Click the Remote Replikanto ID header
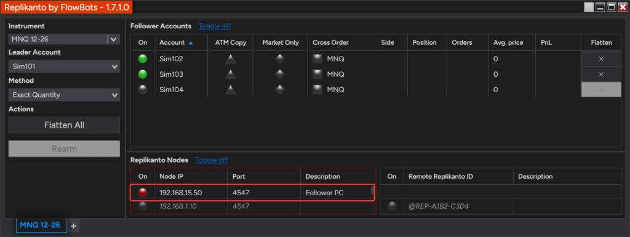 click(x=458, y=176)
